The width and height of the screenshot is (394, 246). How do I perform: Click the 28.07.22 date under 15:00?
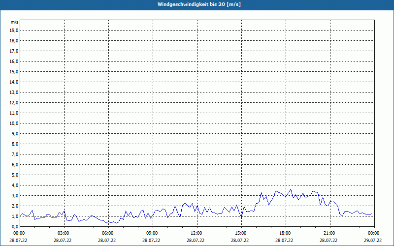(x=240, y=241)
